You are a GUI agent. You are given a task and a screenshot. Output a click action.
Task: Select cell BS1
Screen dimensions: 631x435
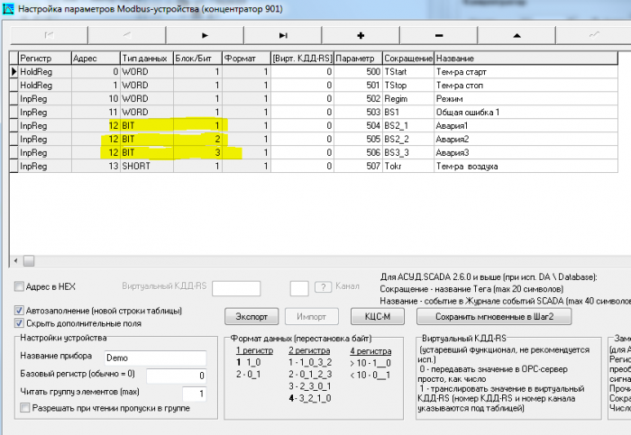click(x=408, y=113)
